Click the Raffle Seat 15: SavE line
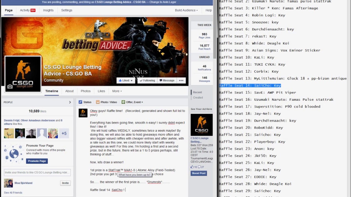 pos(257,92)
